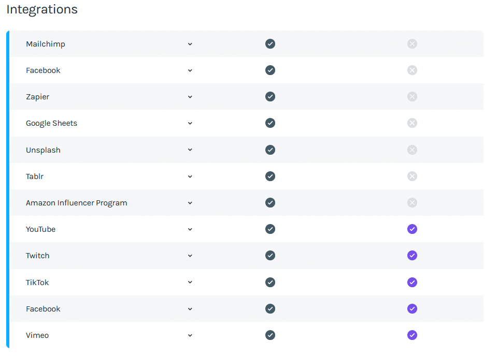Click the grey X icon for Tablr
Screen dimensions: 485x356
412,176
